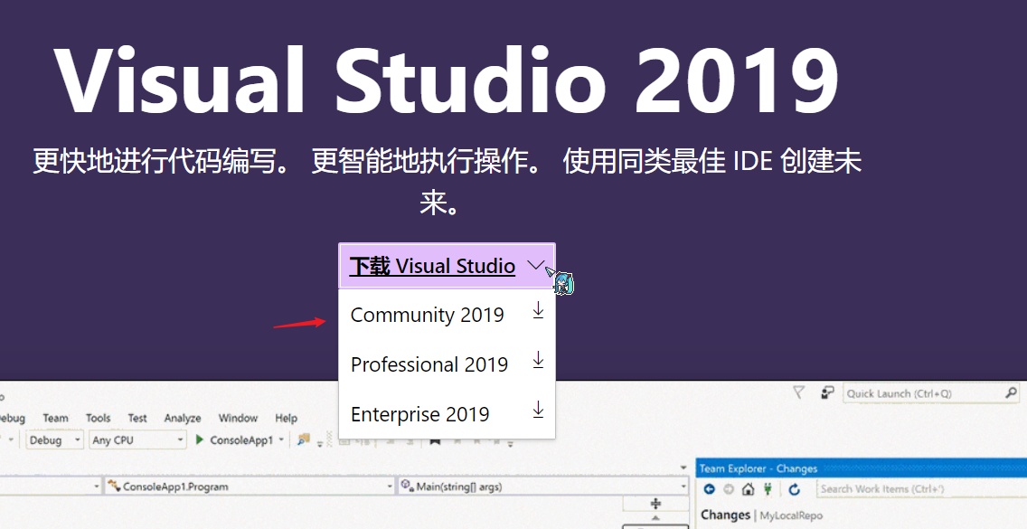Screen dimensions: 1027x529
Task: Click Team Explorer home icon
Action: click(x=748, y=489)
